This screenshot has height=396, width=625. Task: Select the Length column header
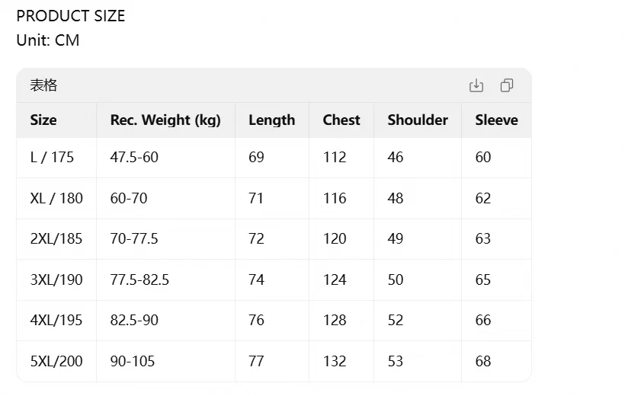pyautogui.click(x=272, y=120)
